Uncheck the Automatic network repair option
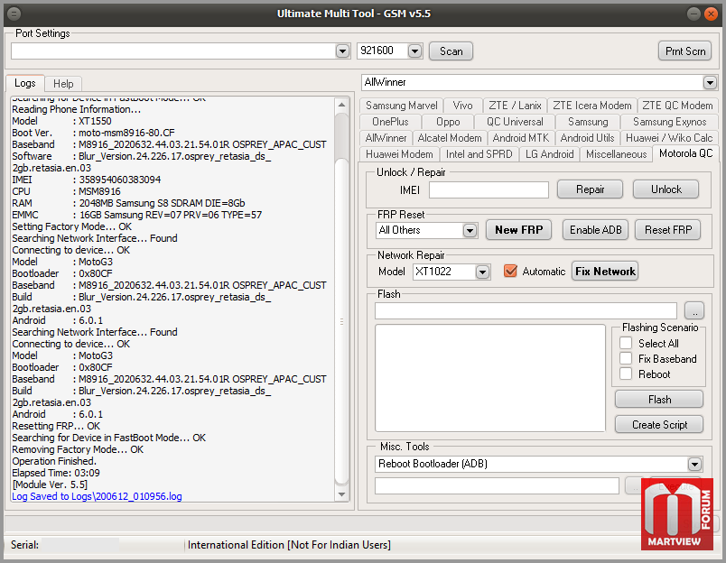This screenshot has height=563, width=726. [x=510, y=272]
